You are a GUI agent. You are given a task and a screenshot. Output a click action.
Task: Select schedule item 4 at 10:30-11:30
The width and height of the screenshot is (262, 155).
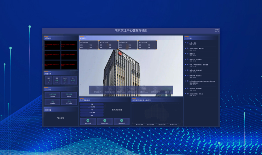click(x=201, y=60)
